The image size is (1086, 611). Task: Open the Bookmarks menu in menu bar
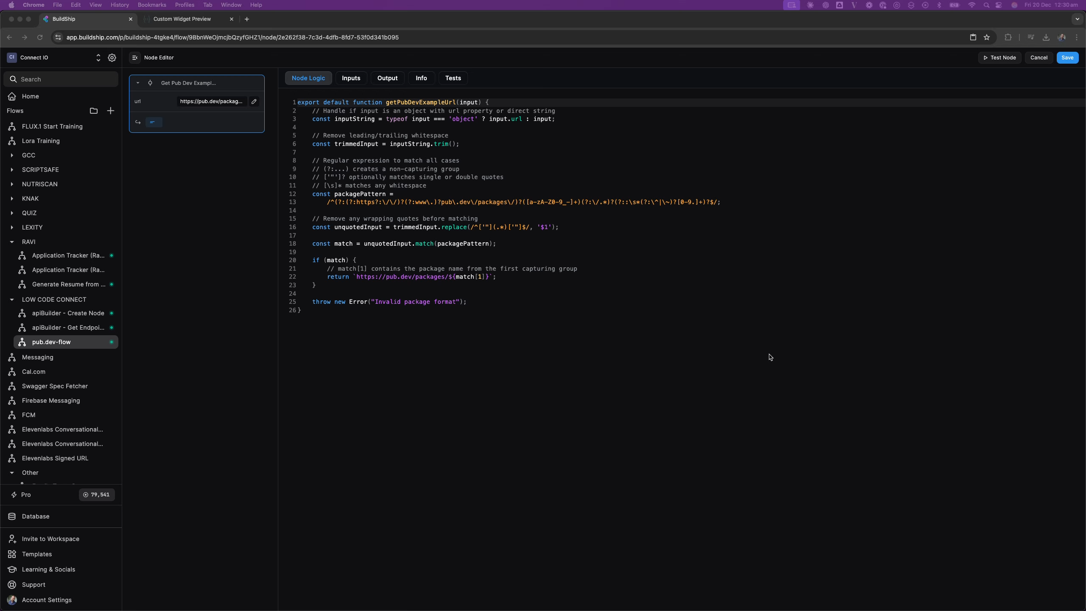click(151, 5)
